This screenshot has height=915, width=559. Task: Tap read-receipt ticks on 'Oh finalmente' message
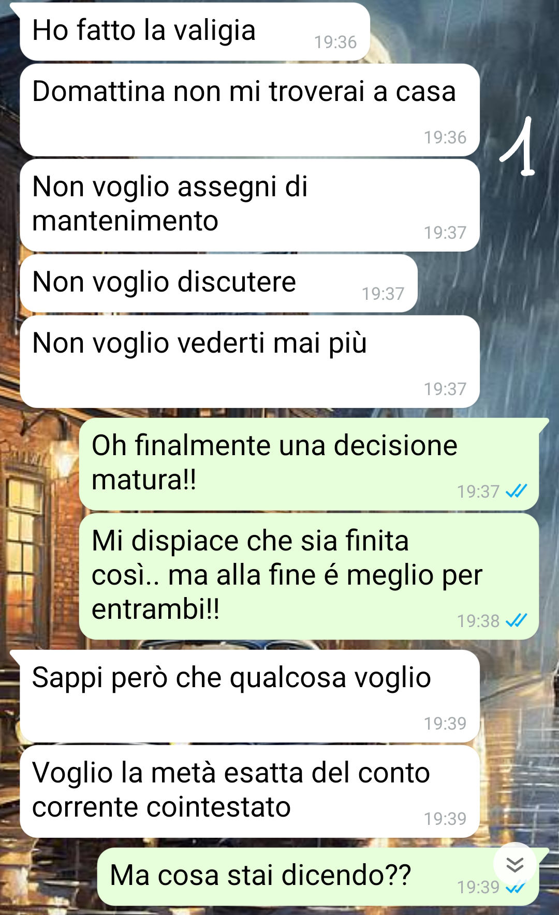point(517,490)
